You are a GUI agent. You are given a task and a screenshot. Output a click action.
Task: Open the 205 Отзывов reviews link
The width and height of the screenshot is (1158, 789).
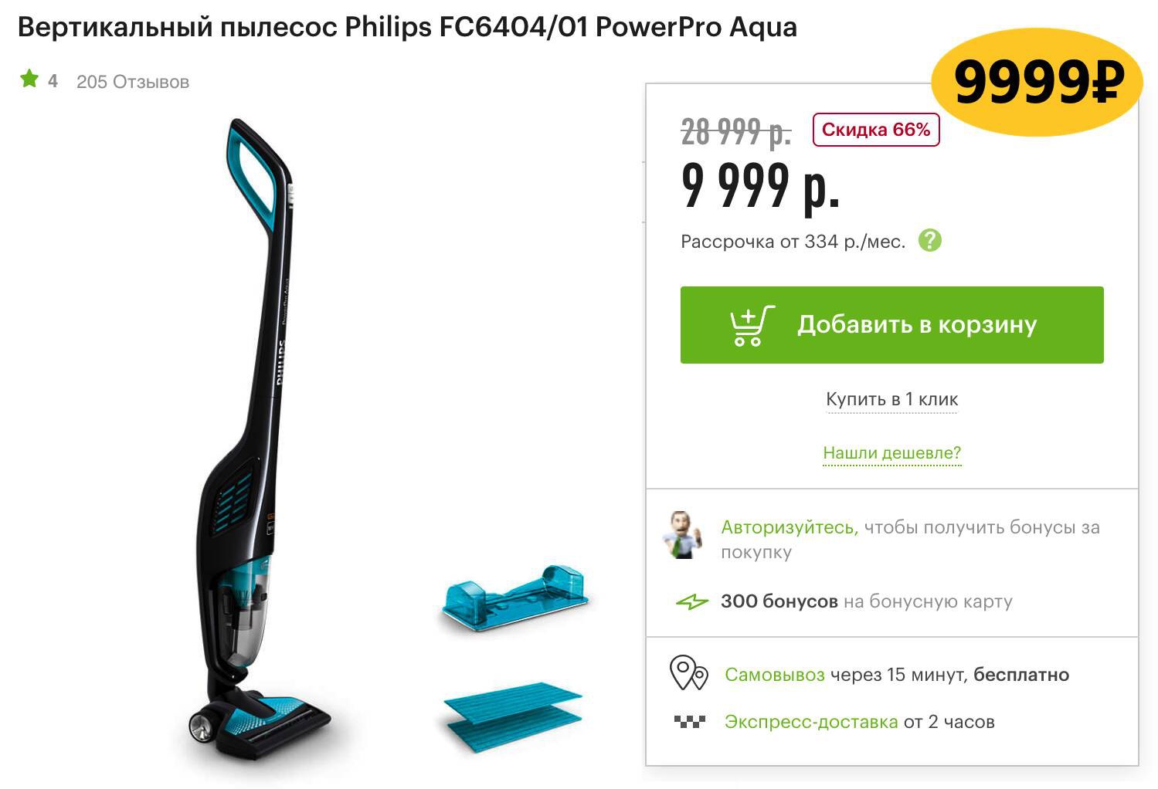click(x=133, y=82)
